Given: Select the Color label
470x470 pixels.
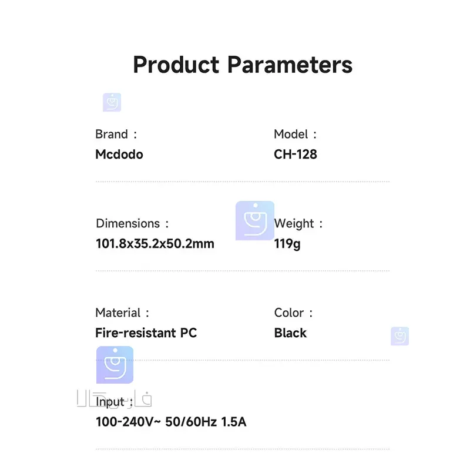Looking at the screenshot, I should [293, 313].
